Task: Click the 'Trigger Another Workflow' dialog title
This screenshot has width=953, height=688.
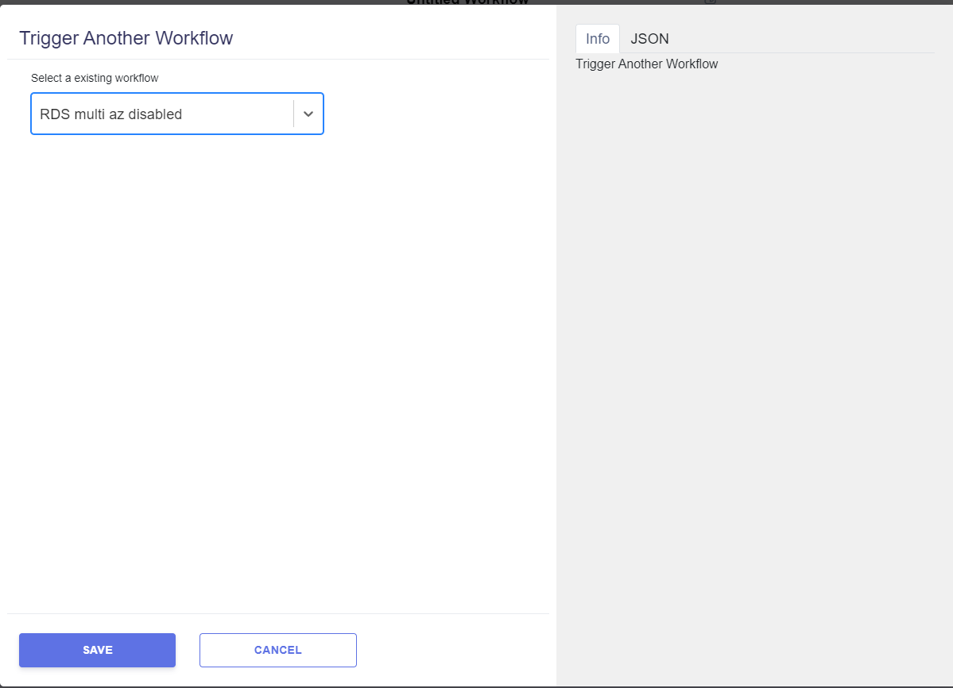Action: tap(126, 37)
